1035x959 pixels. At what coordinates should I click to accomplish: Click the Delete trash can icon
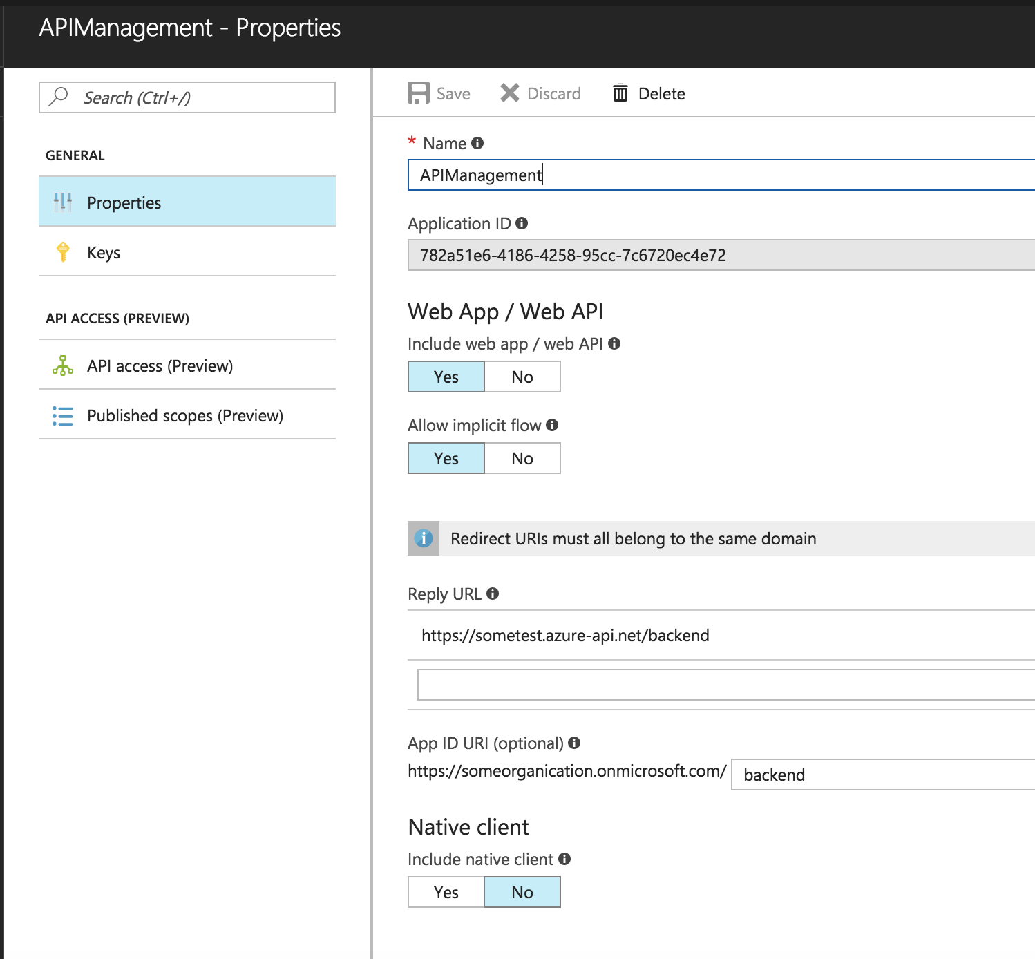click(620, 93)
